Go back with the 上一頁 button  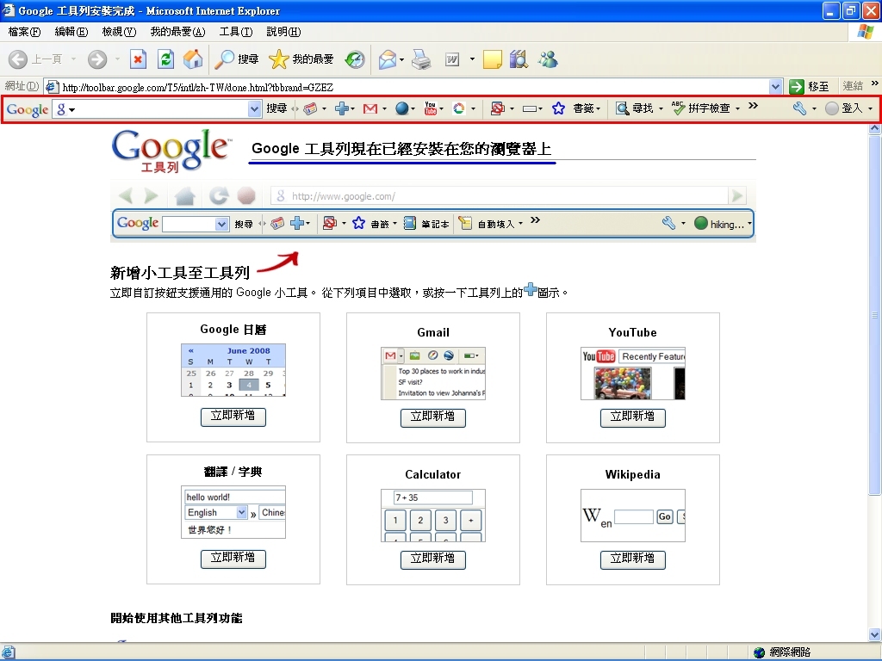pos(34,59)
